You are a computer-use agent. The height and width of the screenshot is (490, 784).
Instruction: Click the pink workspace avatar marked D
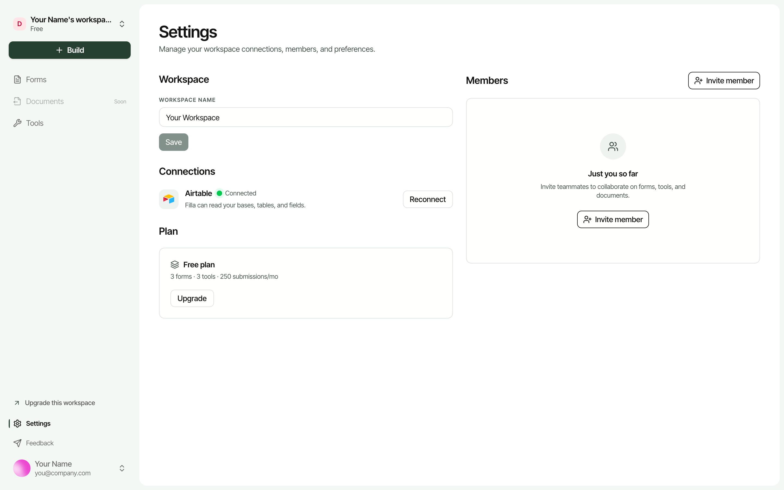coord(19,24)
